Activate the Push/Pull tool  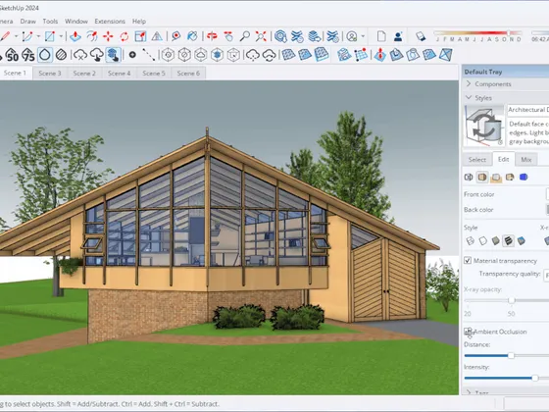(x=75, y=36)
